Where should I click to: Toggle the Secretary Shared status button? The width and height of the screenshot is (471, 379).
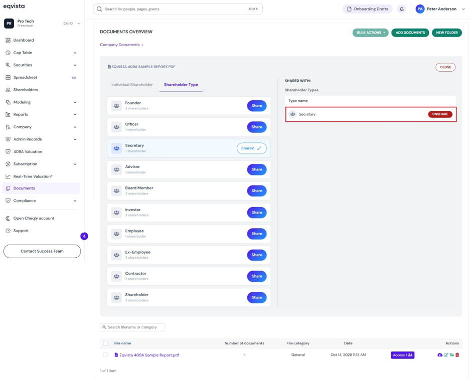[x=251, y=148]
